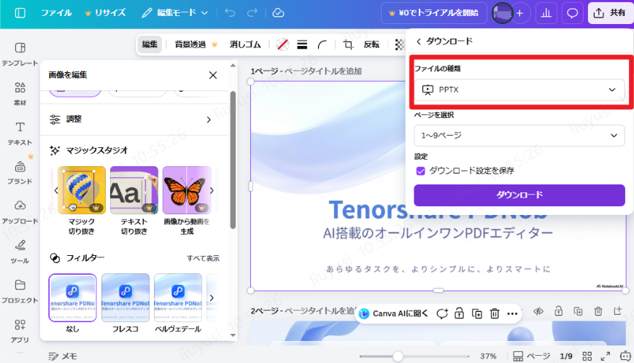The height and width of the screenshot is (363, 634).
Task: Close the 画像を編集 panel
Action: click(213, 75)
